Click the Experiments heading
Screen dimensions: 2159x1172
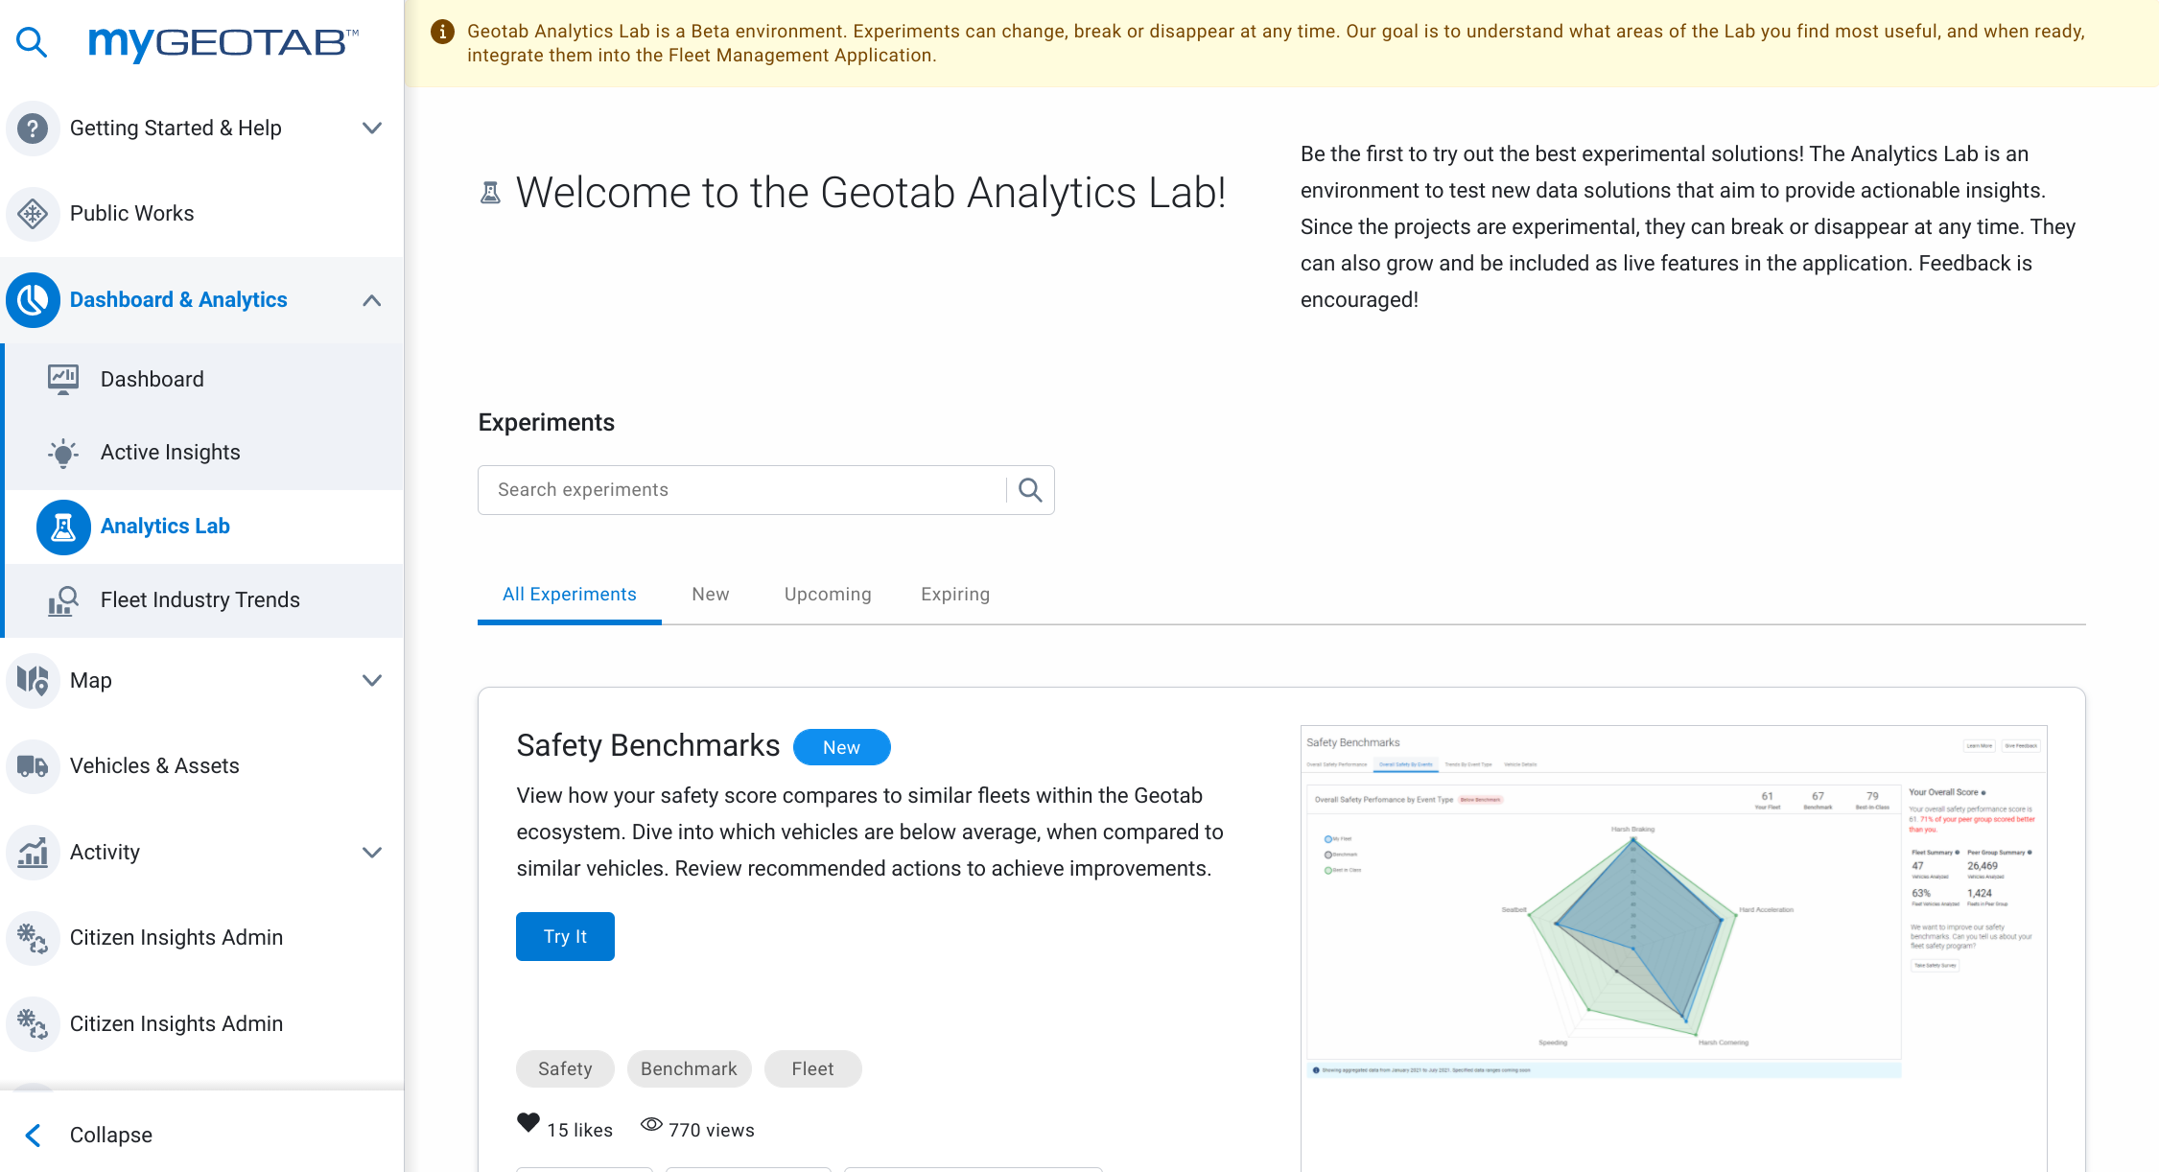tap(547, 423)
